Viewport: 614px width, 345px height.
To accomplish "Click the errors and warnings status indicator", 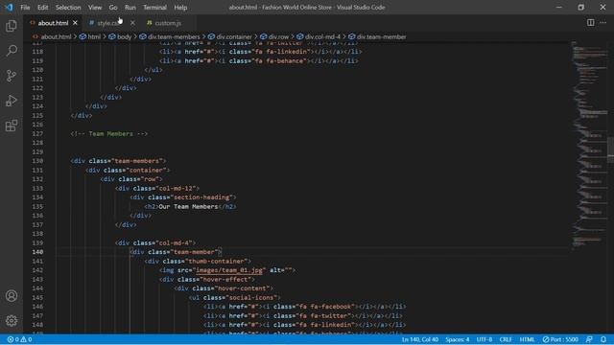I will [x=19, y=339].
